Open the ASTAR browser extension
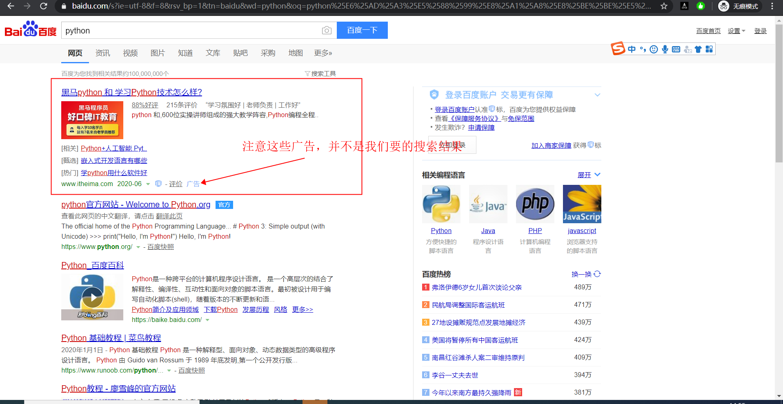783x404 pixels. [x=685, y=6]
